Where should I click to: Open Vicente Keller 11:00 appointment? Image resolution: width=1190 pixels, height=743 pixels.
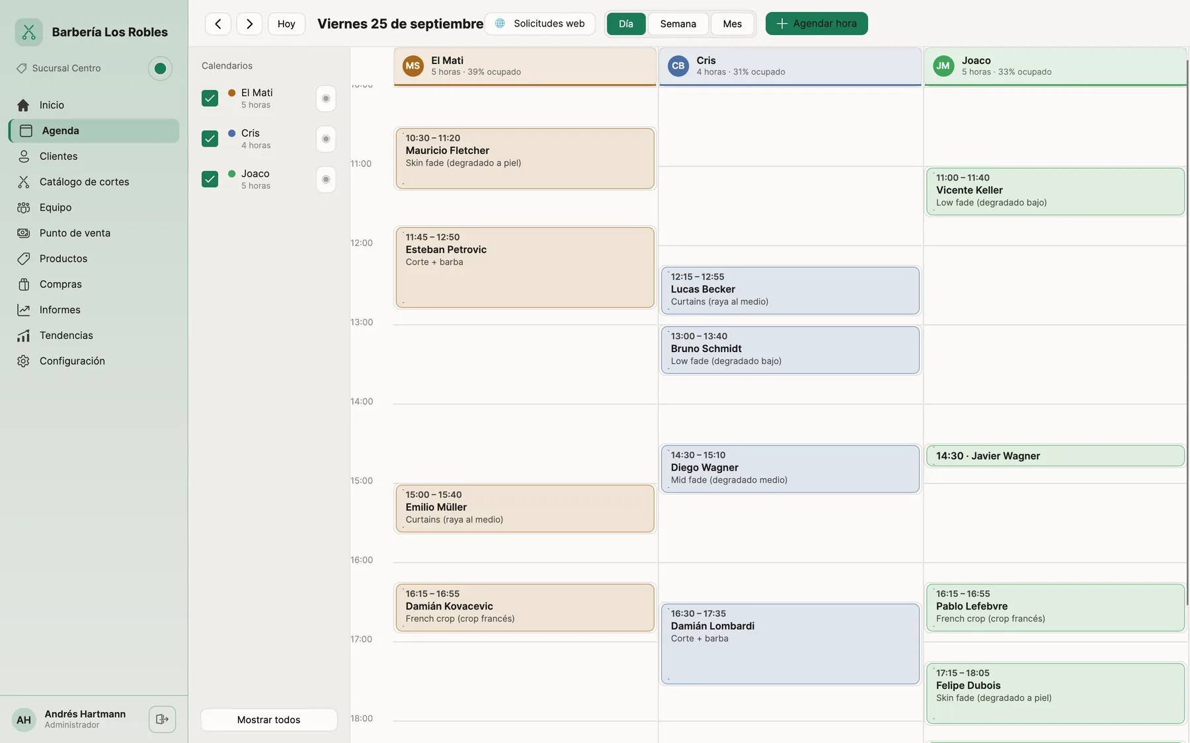click(1055, 192)
